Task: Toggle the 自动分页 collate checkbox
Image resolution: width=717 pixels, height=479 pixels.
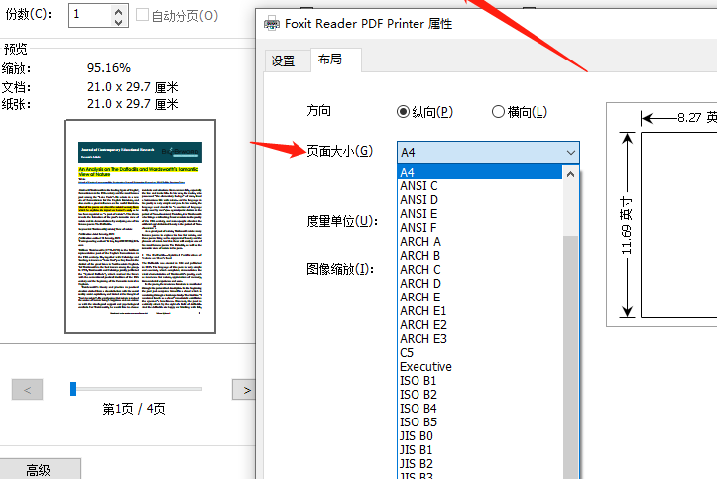Action: coord(143,15)
